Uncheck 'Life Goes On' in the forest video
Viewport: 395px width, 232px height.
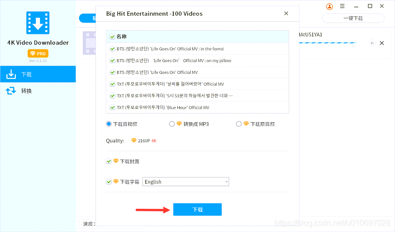(x=113, y=49)
